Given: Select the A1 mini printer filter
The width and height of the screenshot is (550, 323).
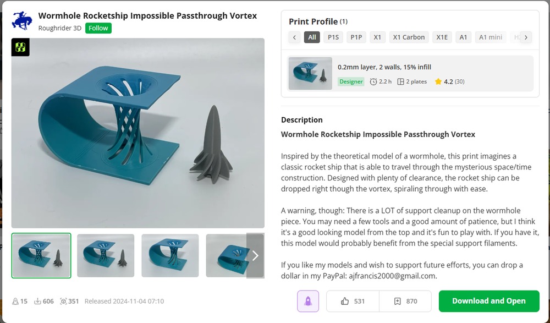Looking at the screenshot, I should [x=491, y=37].
